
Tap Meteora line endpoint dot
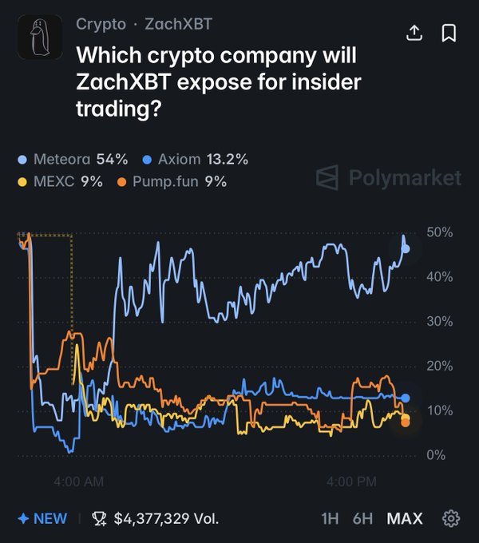(406, 249)
